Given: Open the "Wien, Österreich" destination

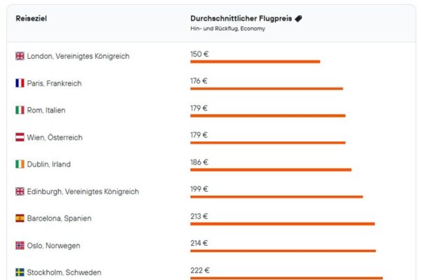Looking at the screenshot, I should [x=55, y=137].
